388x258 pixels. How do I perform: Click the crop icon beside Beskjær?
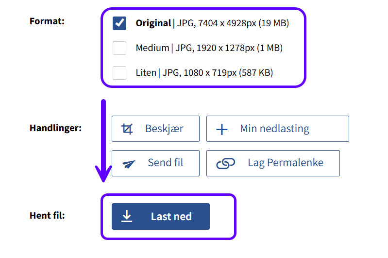[x=127, y=129]
